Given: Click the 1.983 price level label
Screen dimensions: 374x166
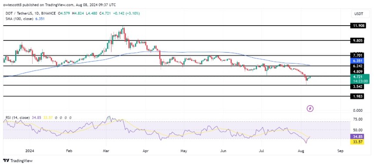Looking at the screenshot, I should 357,96.
